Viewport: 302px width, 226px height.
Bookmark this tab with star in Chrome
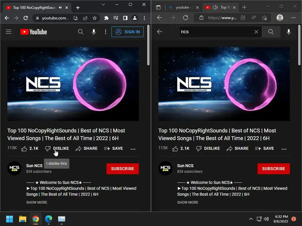(x=95, y=18)
